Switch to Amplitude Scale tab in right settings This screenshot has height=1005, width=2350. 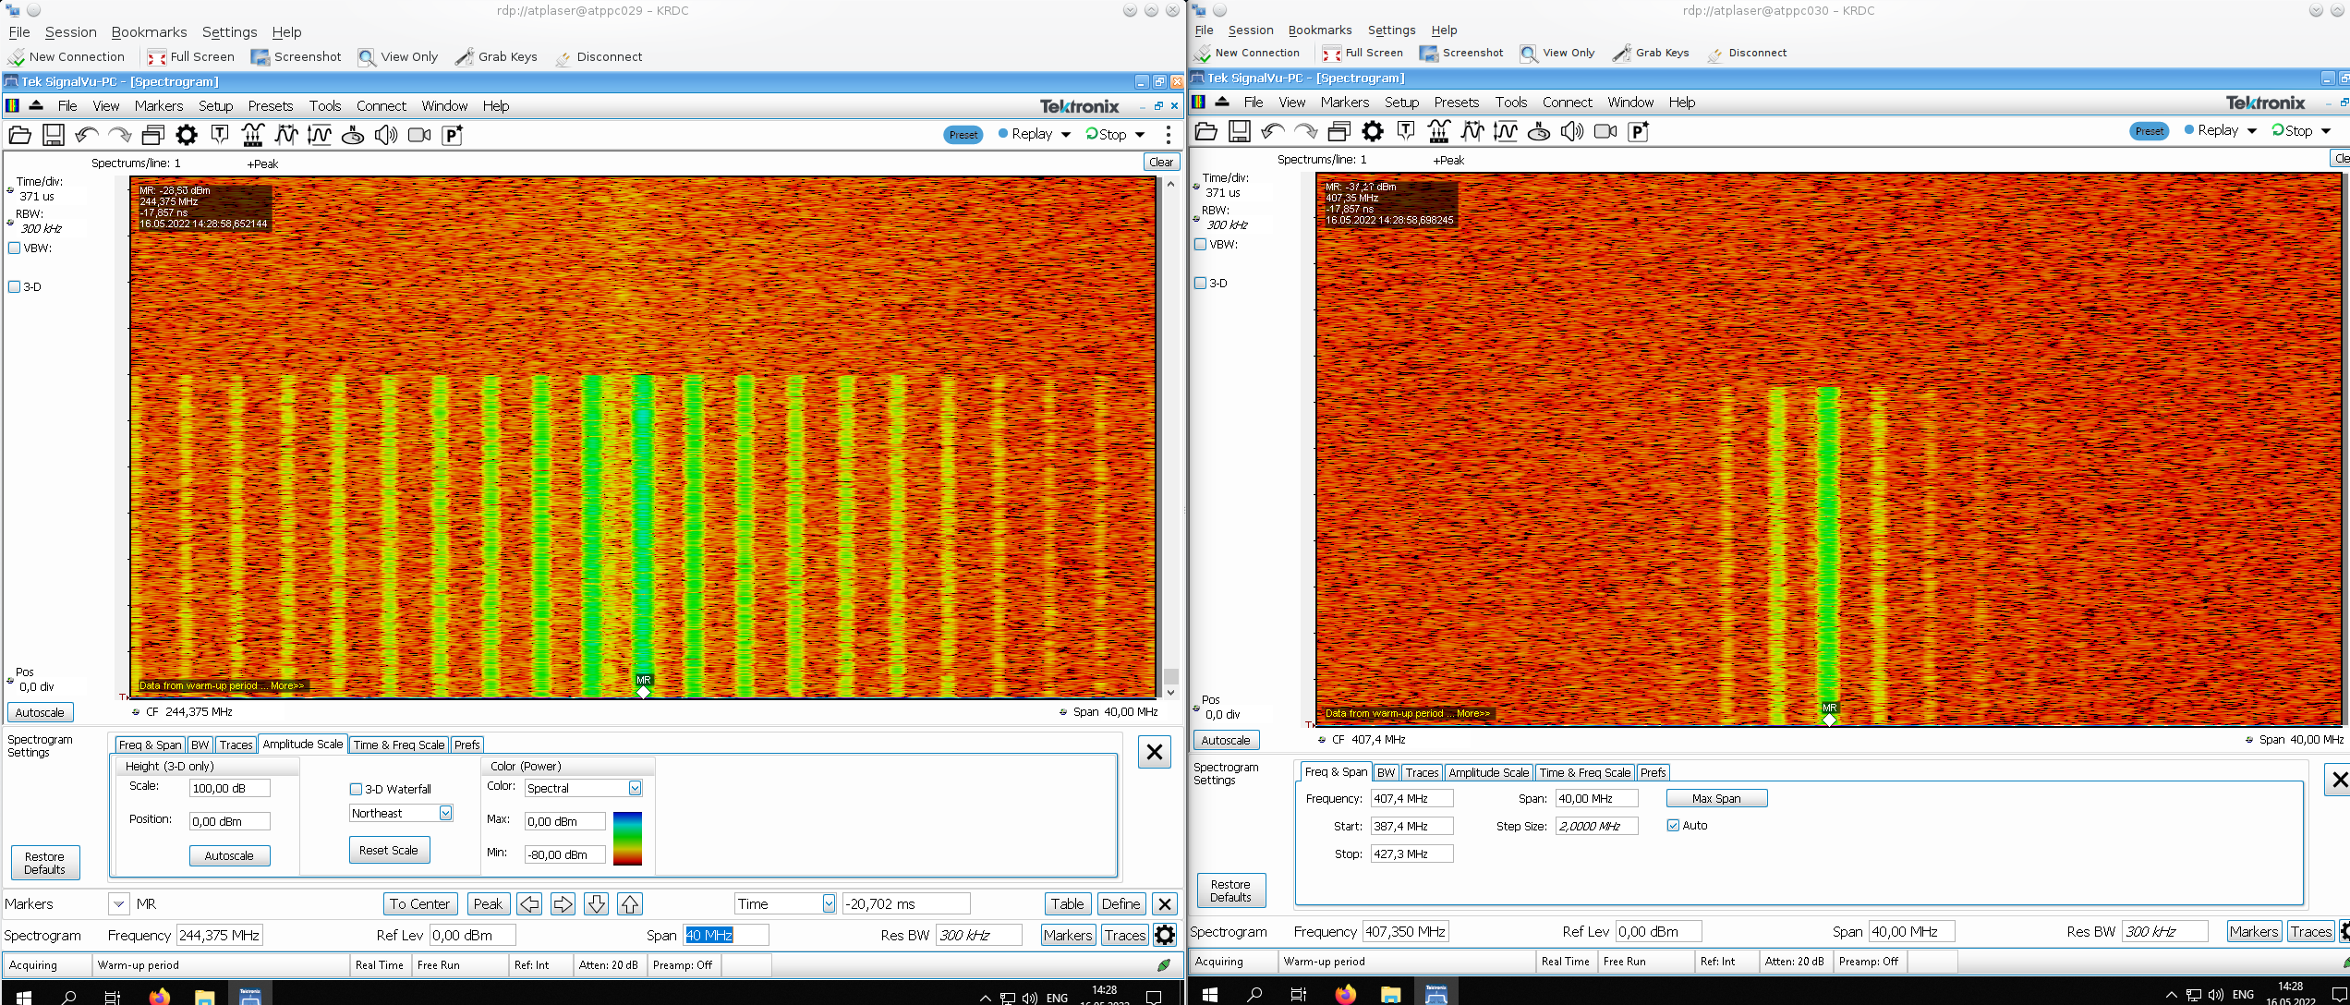coord(1489,772)
